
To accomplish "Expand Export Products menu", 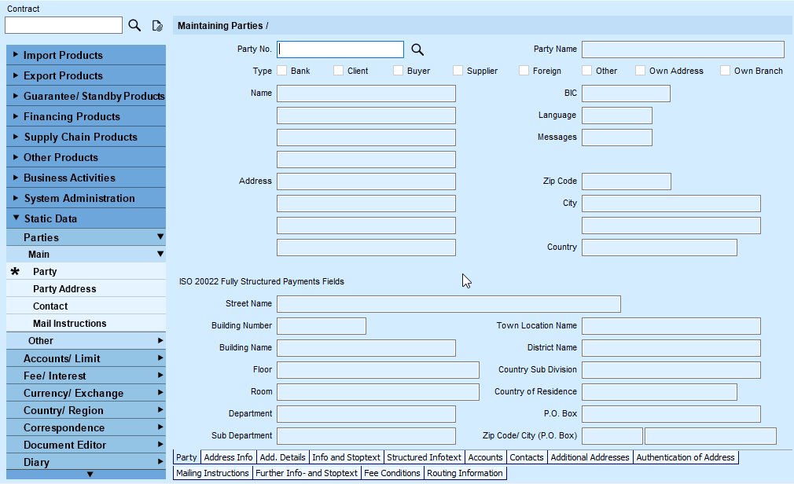I will point(86,75).
